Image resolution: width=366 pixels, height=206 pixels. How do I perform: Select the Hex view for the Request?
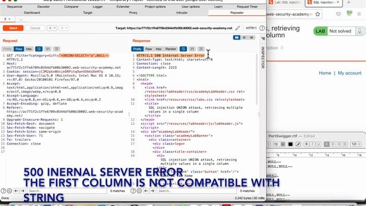coord(29,49)
